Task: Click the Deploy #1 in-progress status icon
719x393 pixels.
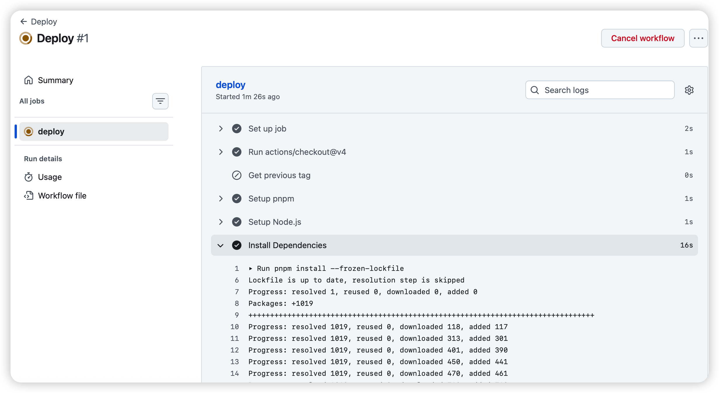Action: [x=26, y=38]
